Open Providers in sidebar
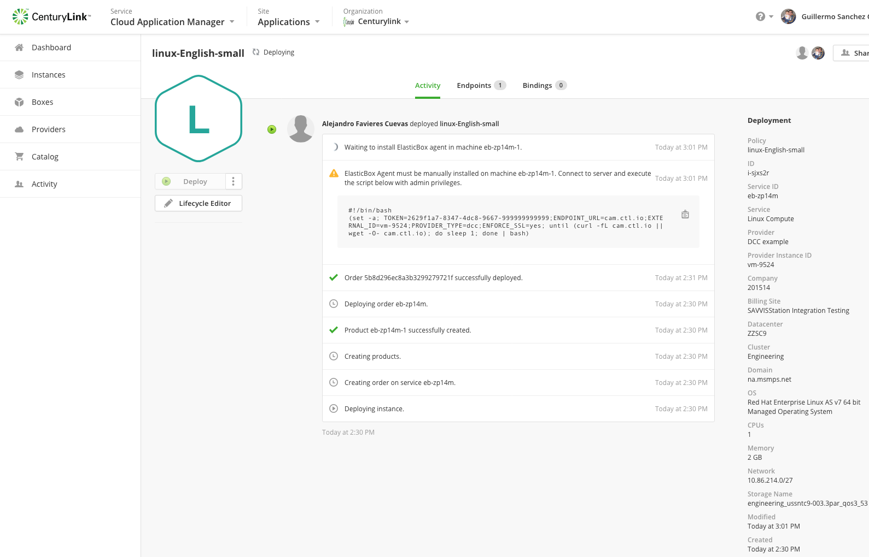 70,129
